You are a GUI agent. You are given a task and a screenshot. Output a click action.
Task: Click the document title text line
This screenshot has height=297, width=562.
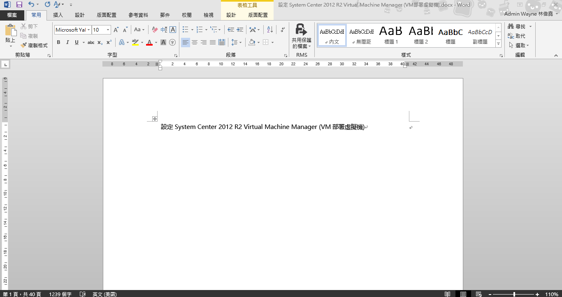pyautogui.click(x=263, y=127)
